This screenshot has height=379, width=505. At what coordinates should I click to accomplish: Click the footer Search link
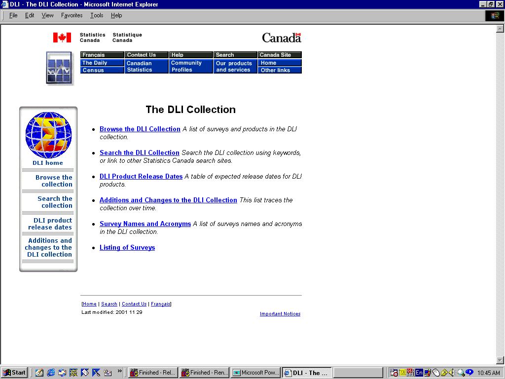[x=109, y=304]
